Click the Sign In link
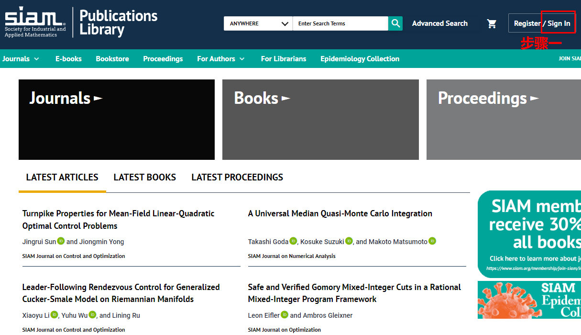The image size is (581, 335). (x=559, y=23)
